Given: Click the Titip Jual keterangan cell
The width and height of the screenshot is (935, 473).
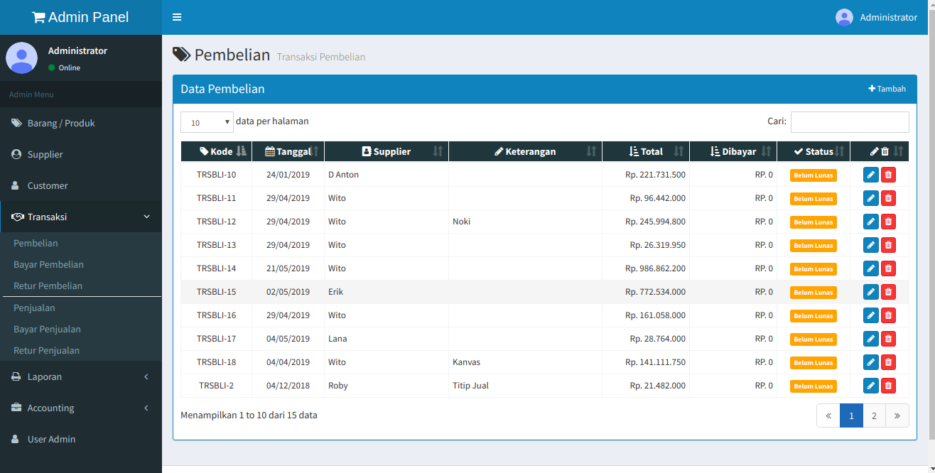Looking at the screenshot, I should (525, 386).
